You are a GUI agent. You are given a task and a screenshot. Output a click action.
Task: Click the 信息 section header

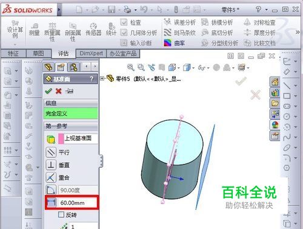point(70,103)
